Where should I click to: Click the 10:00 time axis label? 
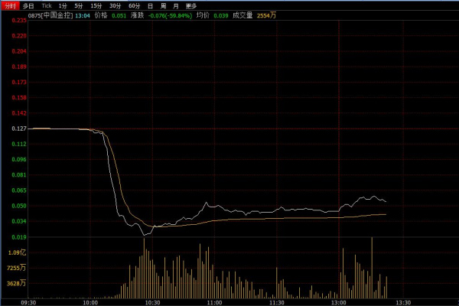click(90, 303)
